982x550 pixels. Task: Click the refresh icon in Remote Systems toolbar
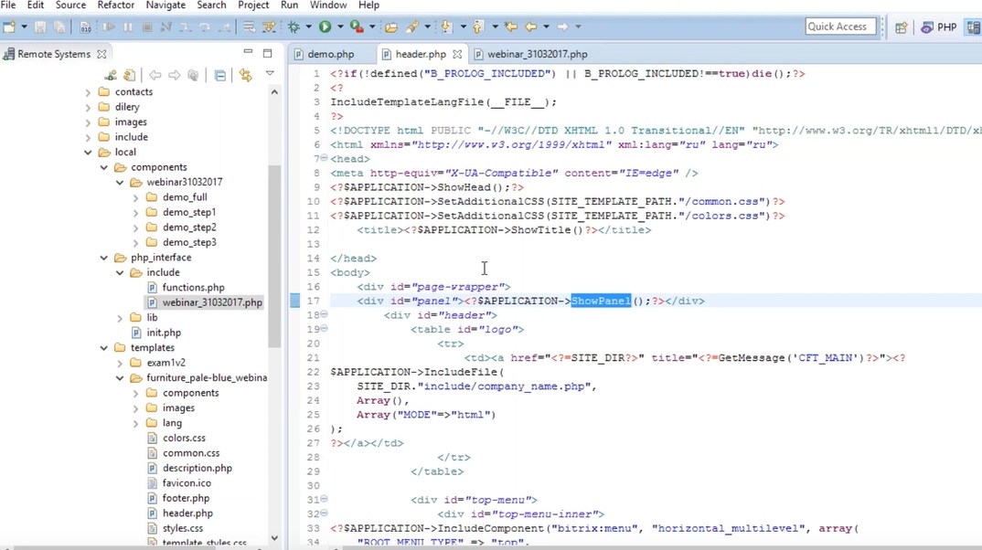[130, 76]
